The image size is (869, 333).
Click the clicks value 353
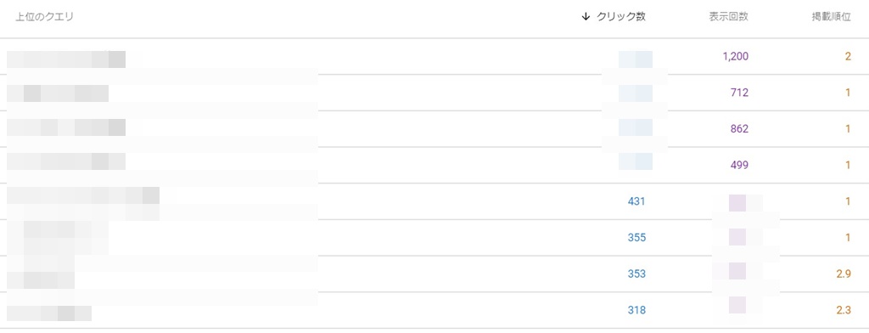coord(636,274)
